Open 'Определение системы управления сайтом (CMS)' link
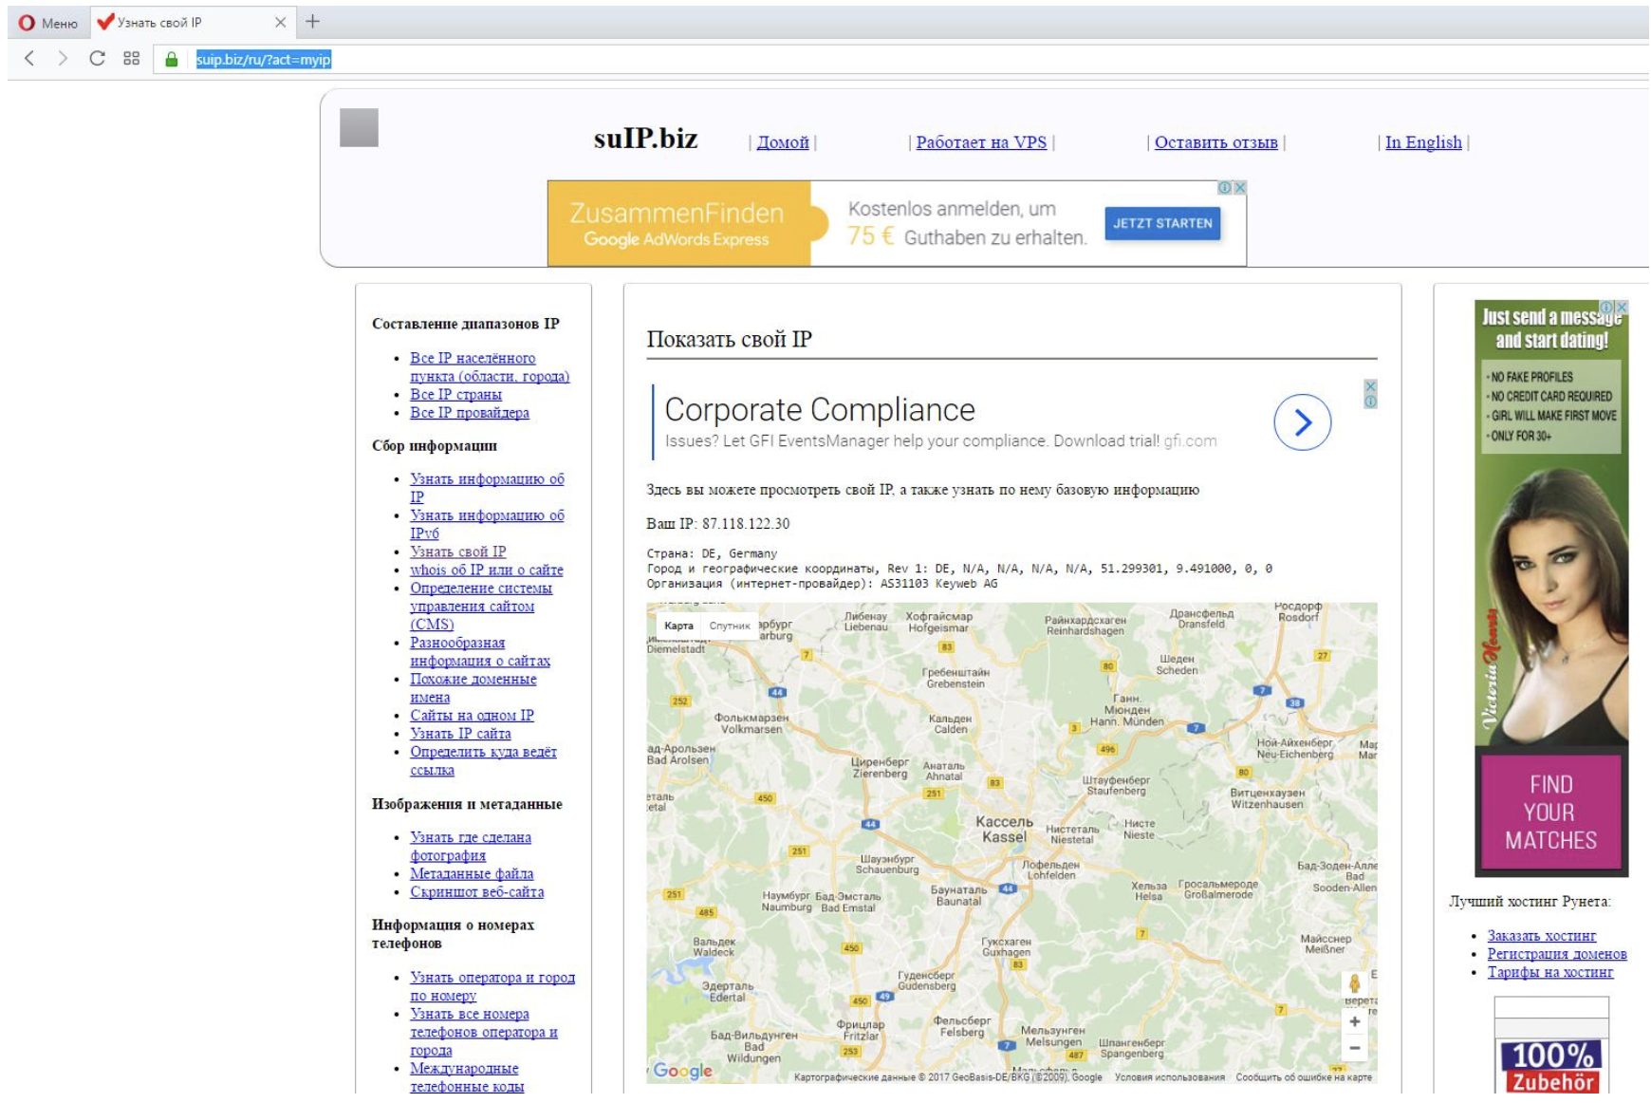 (x=481, y=607)
